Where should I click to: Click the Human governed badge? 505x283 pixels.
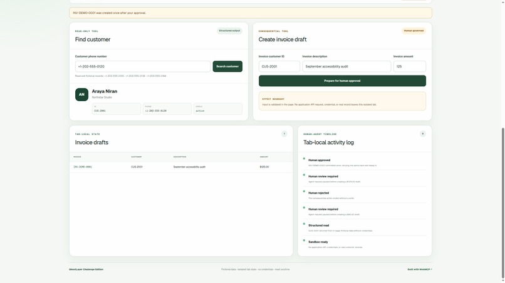click(414, 31)
